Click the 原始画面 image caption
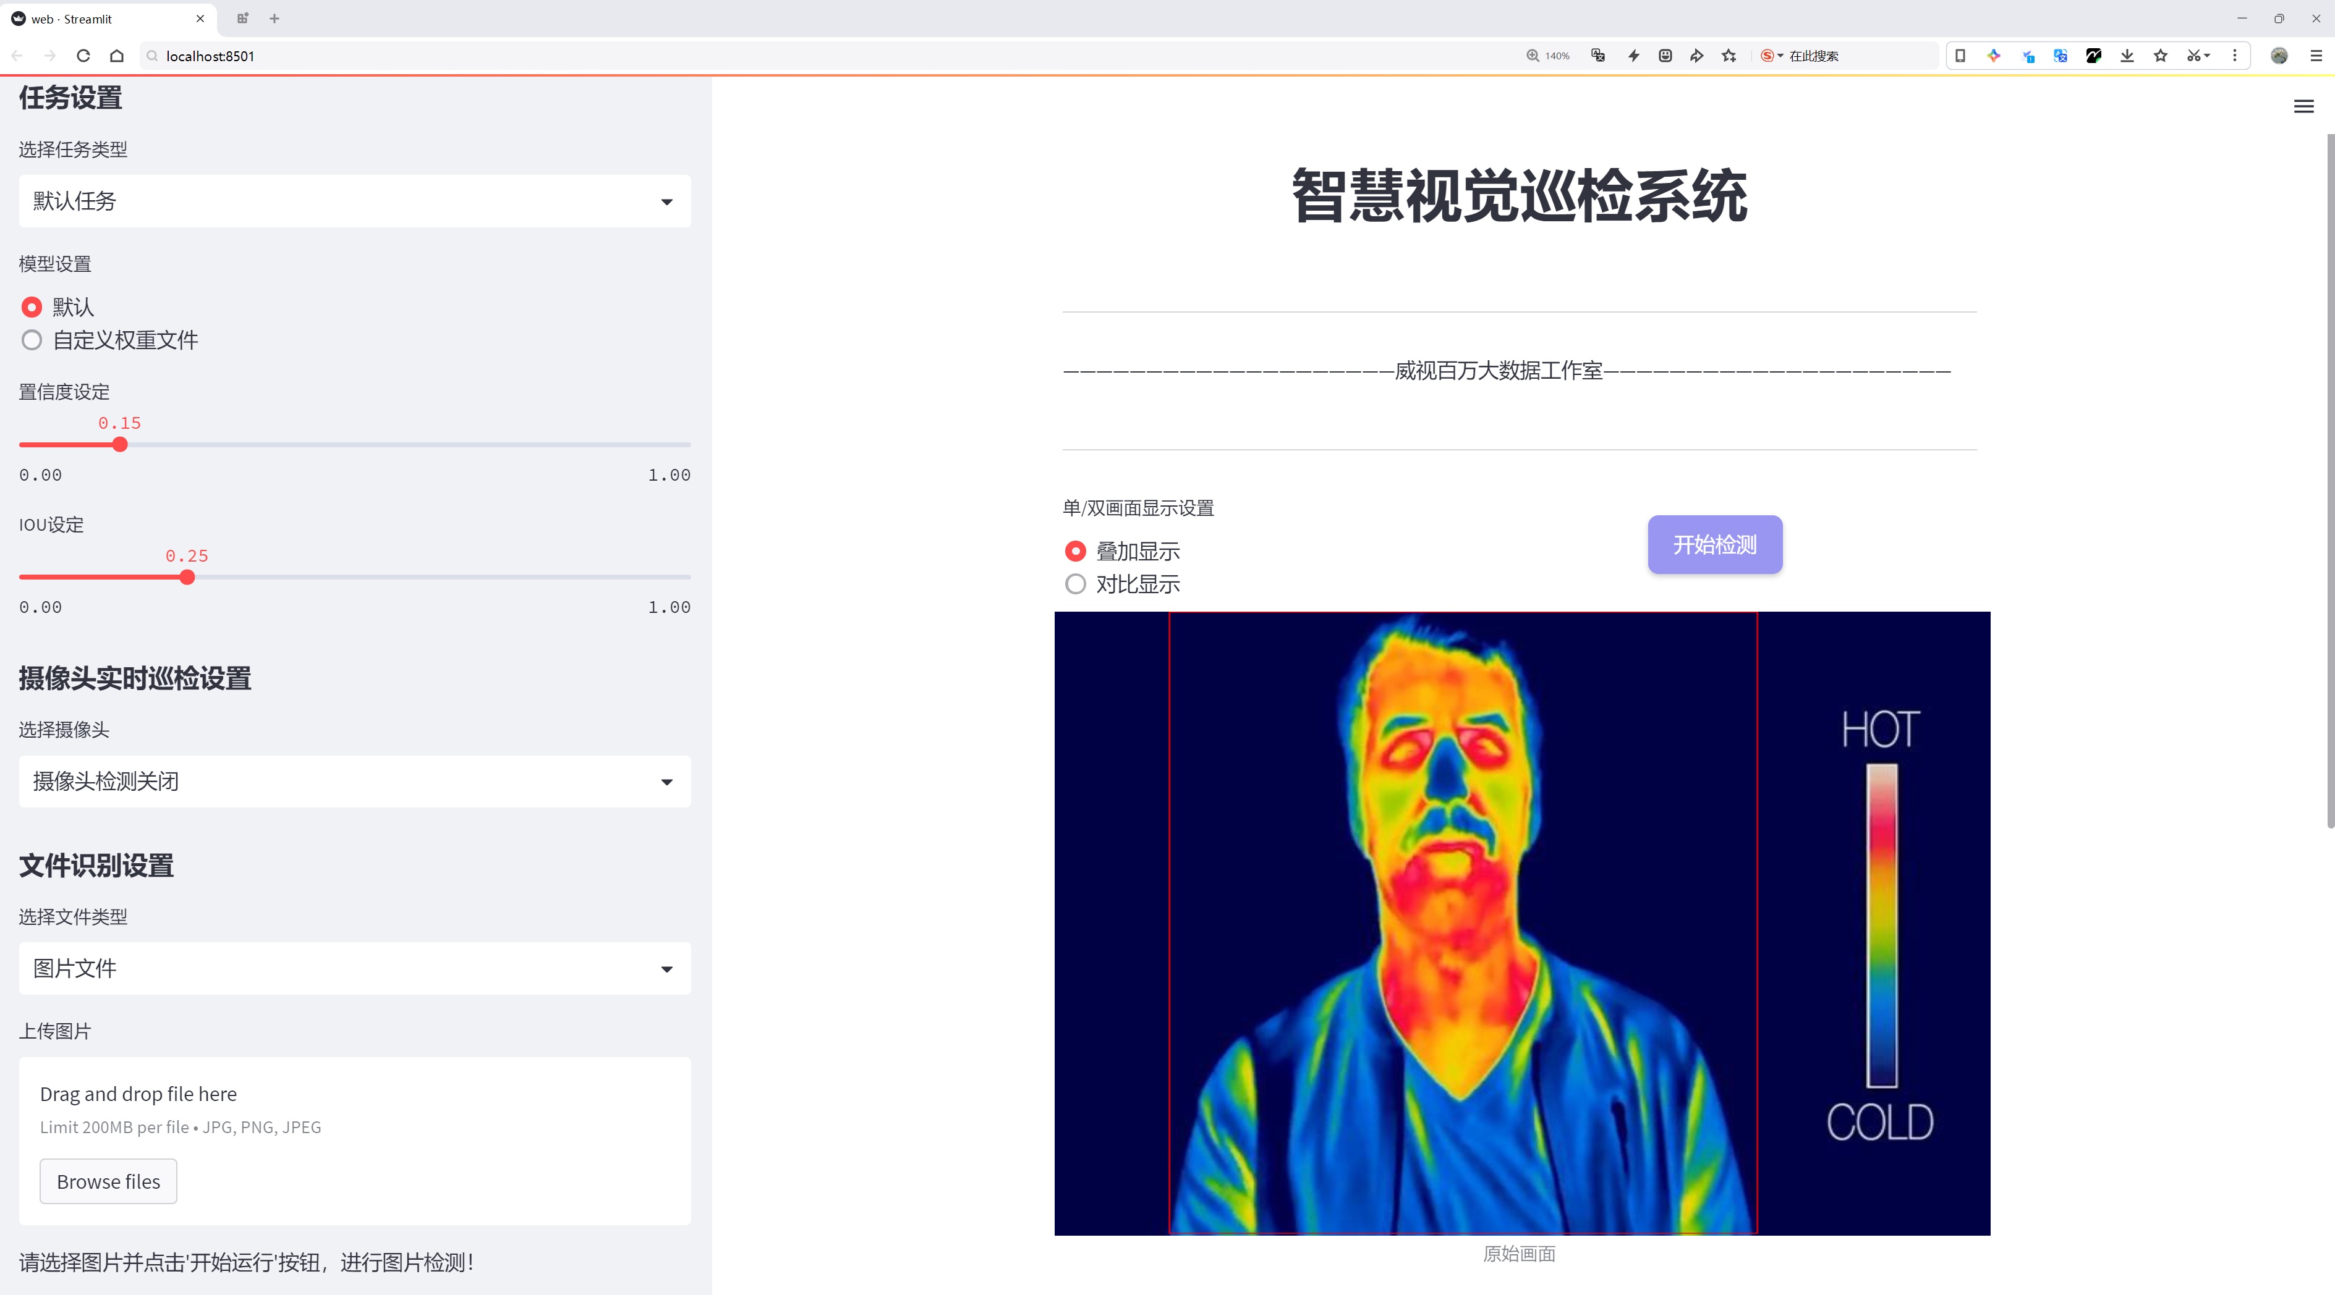 coord(1519,1254)
